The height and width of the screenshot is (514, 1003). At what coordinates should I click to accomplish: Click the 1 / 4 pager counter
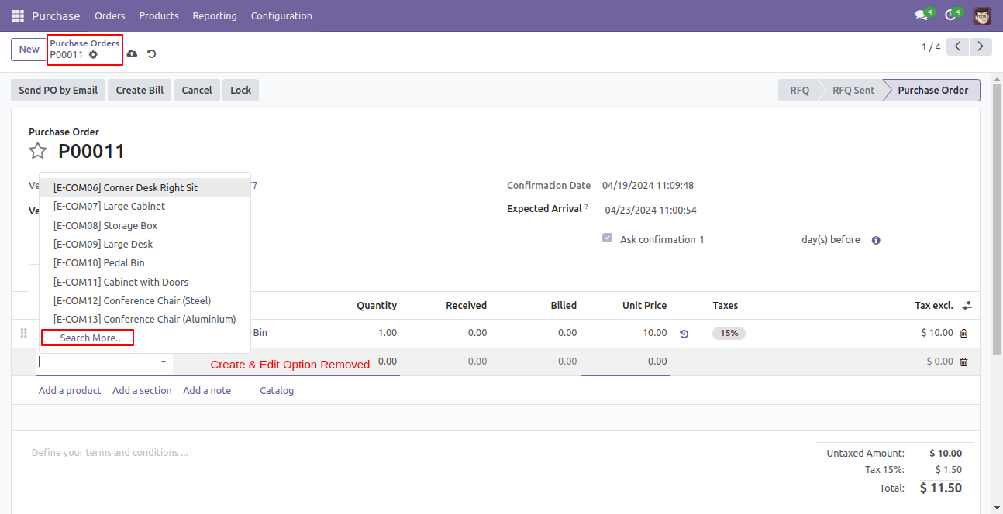(931, 47)
